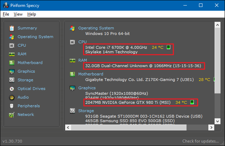Click the Network card icon in sidebar
Image resolution: width=225 pixels, height=146 pixels.
12,115
